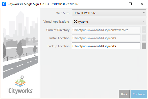Close the Single Sign-On installer window
This screenshot has width=148, height=99.
point(142,4)
